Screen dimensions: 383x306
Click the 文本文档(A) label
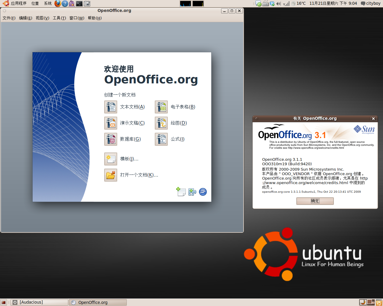tap(133, 107)
